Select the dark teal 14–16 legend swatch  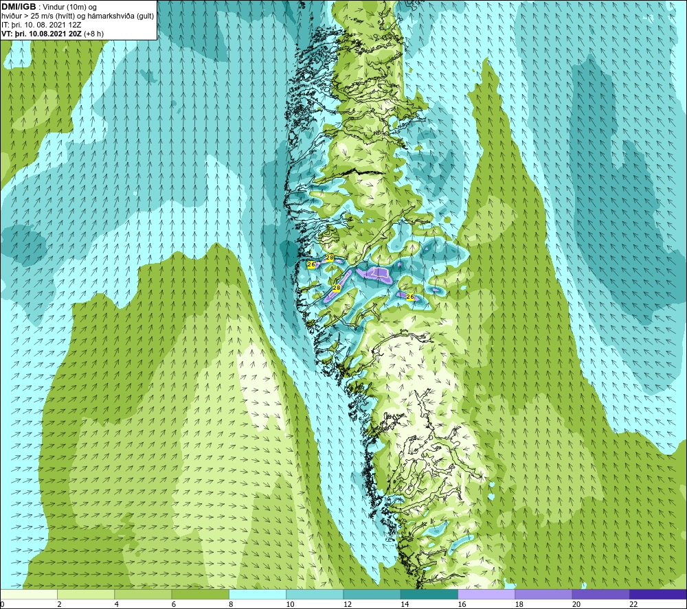point(429,594)
